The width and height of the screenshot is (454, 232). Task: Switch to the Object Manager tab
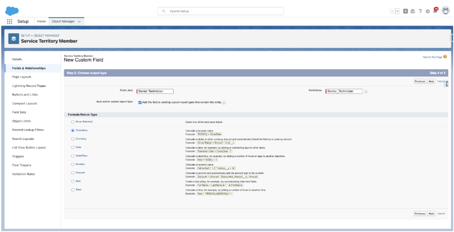[63, 21]
